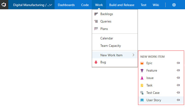Open the settings gear icon

coord(174,5)
